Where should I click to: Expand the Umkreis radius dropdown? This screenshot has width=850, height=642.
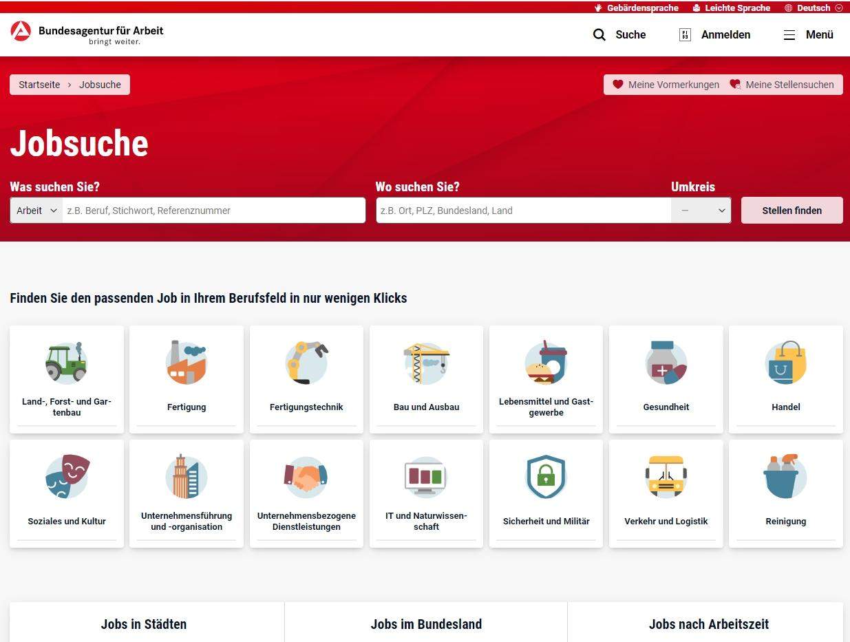point(700,210)
